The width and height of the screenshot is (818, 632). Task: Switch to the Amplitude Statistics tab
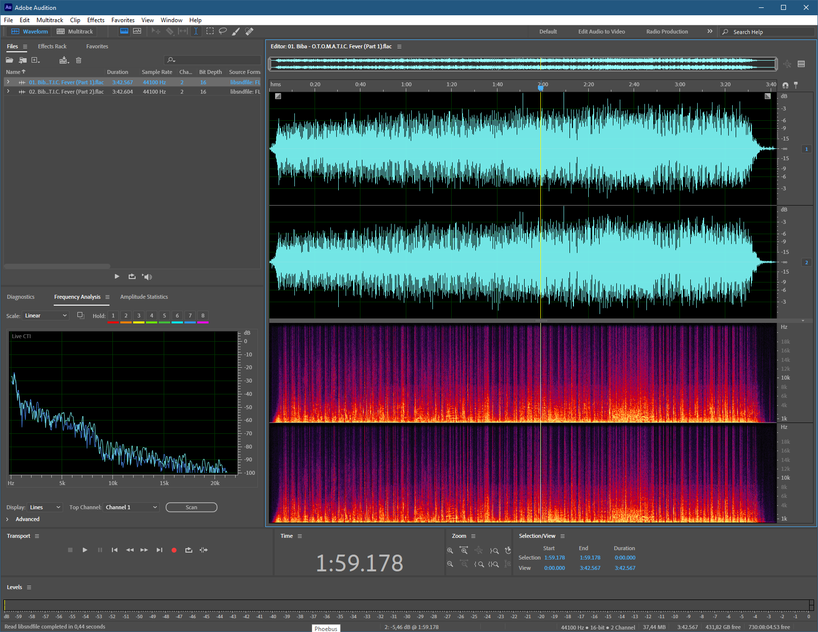coord(144,297)
